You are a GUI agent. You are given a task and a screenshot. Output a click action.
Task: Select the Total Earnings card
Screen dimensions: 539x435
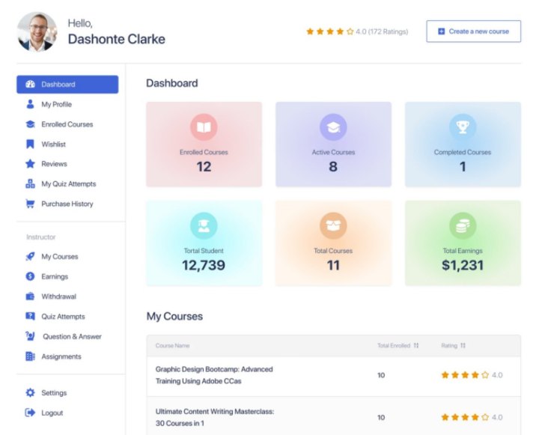[463, 243]
